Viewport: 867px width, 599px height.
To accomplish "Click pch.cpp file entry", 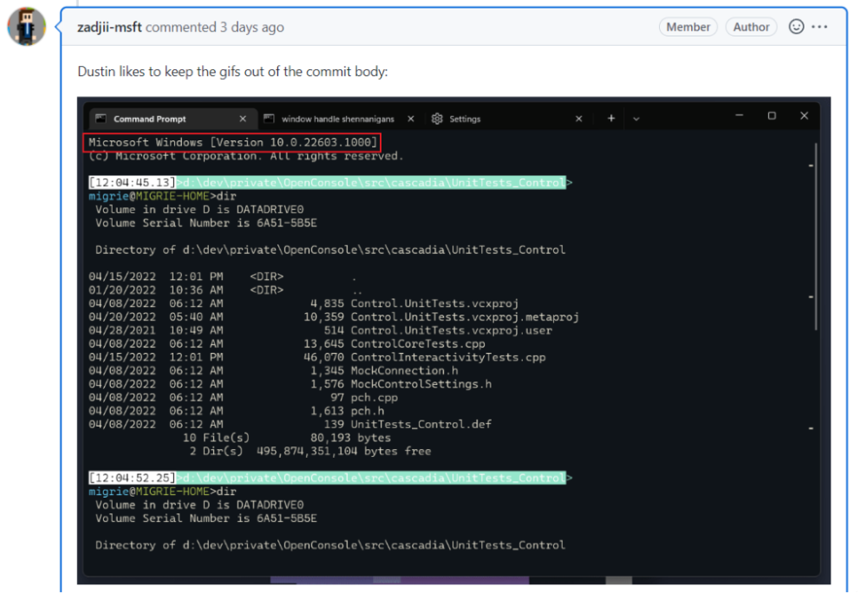I will pos(374,398).
